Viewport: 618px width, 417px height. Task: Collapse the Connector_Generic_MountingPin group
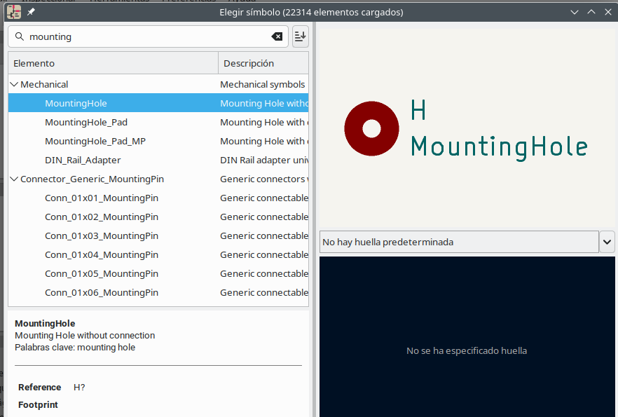point(14,179)
